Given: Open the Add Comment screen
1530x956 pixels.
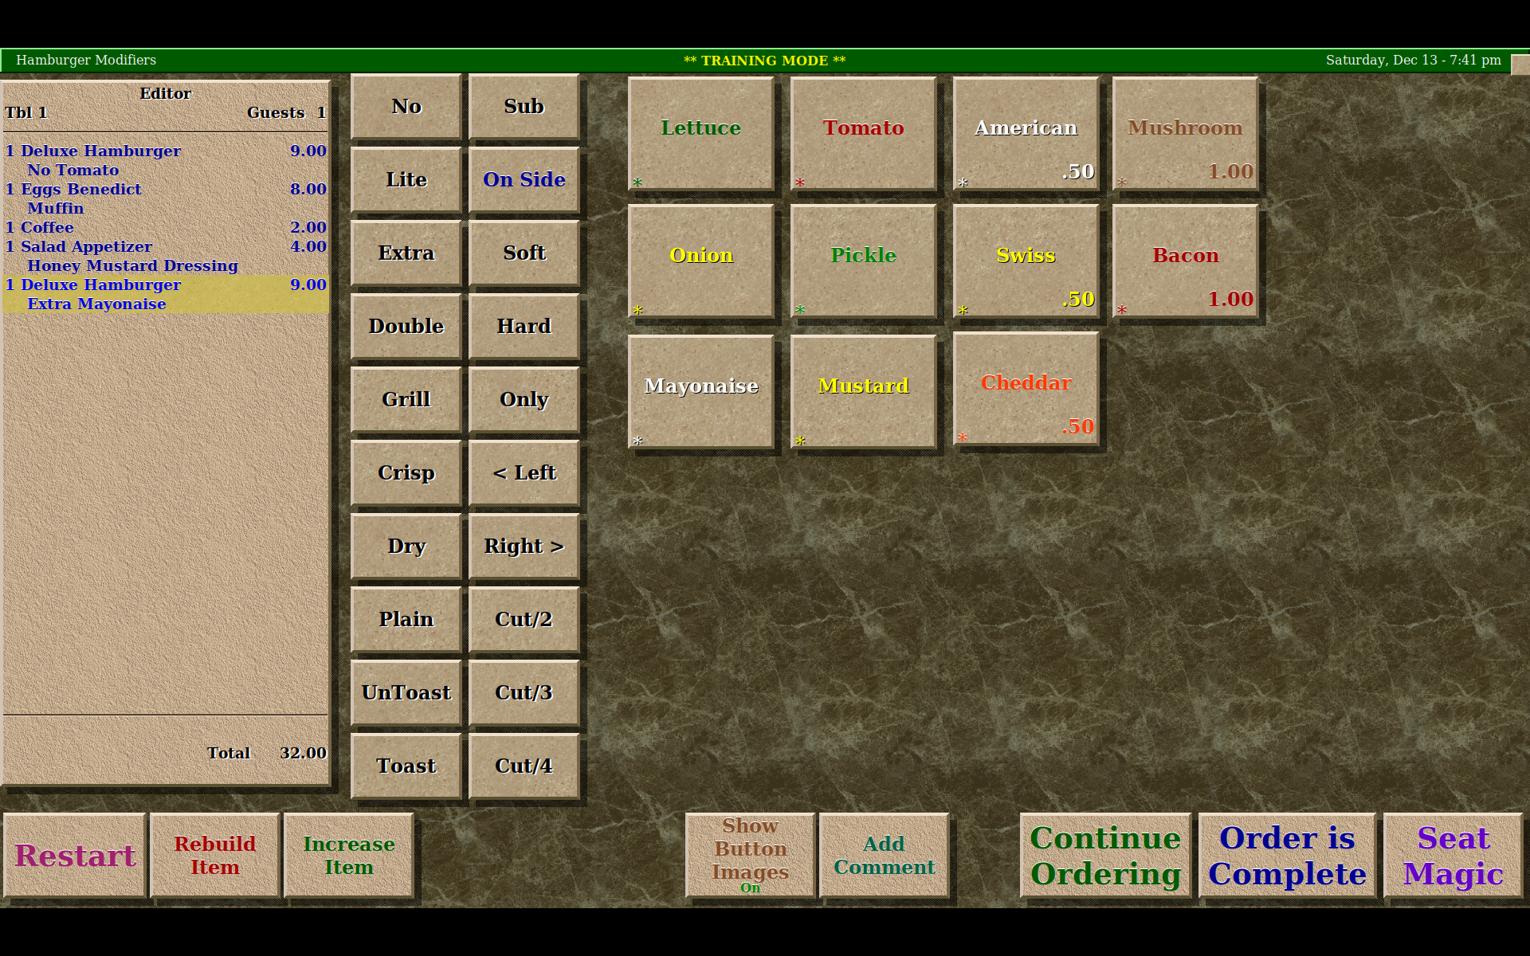Looking at the screenshot, I should coord(884,856).
